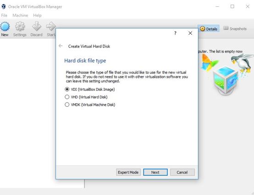254x195 pixels.
Task: Click the VirtualBox logo in title bar
Action: coord(4,6)
